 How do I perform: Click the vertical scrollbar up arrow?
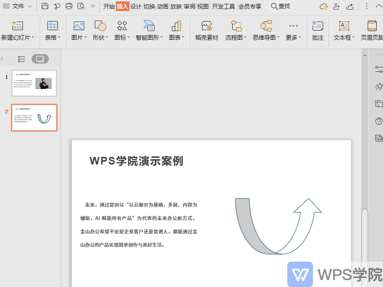point(365,55)
